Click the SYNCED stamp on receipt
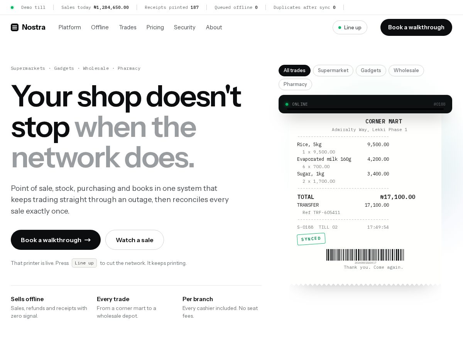The image size is (463, 347). pyautogui.click(x=311, y=239)
